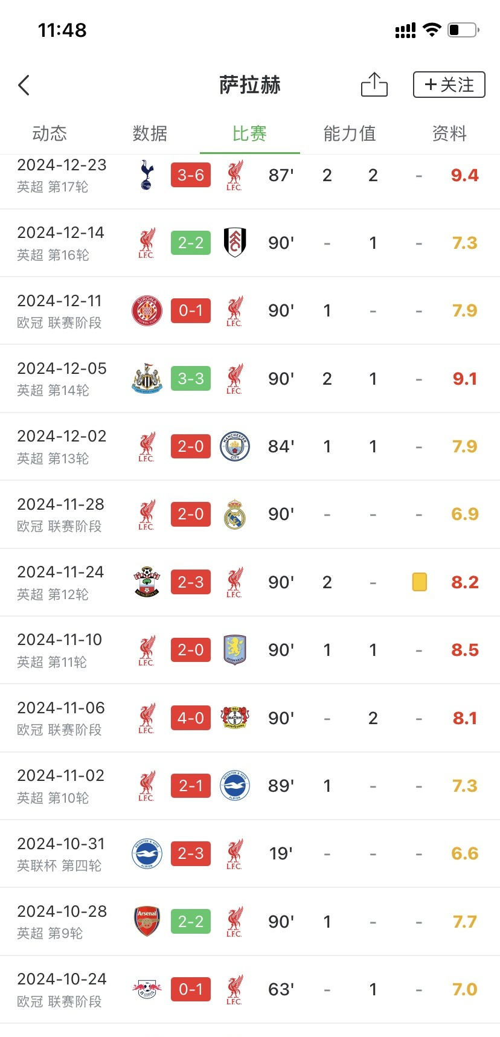The width and height of the screenshot is (500, 1037).
Task: Open the 资料 tab
Action: (x=449, y=133)
